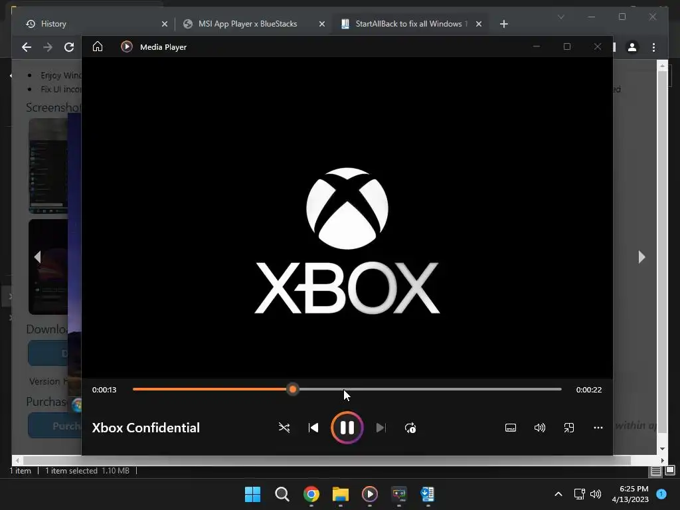The width and height of the screenshot is (680, 510).
Task: Open Media Player from the taskbar
Action: (369, 494)
